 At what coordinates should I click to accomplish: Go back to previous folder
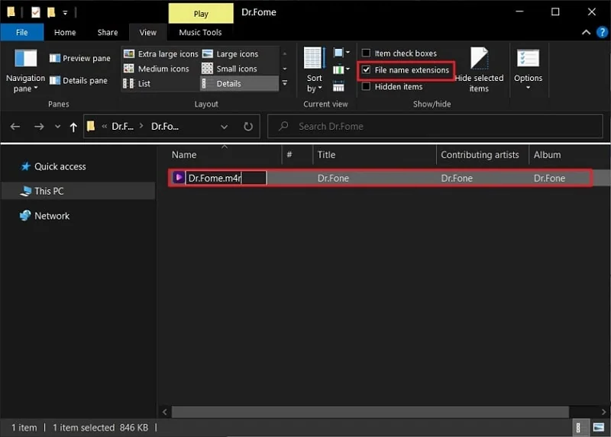tap(15, 127)
